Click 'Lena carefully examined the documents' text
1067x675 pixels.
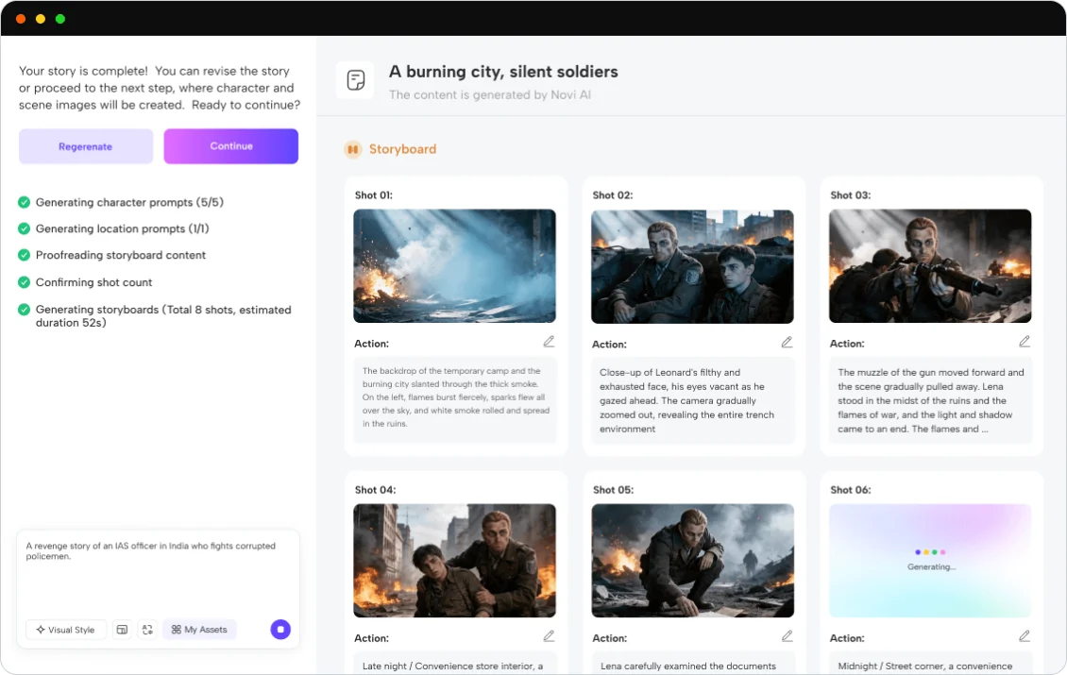(x=688, y=667)
